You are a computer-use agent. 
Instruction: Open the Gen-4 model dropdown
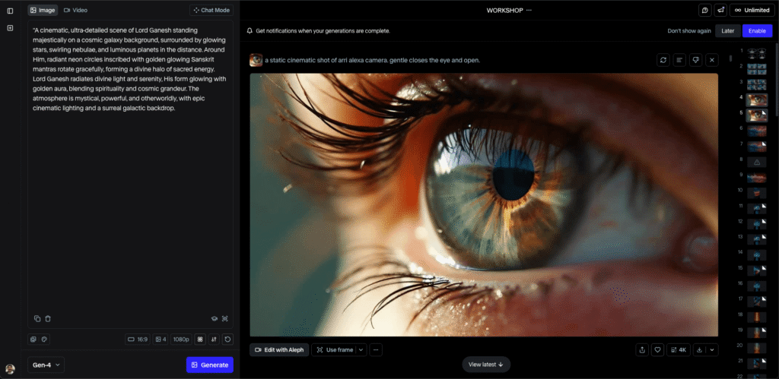[46, 365]
